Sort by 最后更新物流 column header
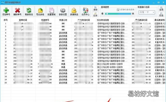Viewport: 166px width, 102px height. [x=160, y=20]
